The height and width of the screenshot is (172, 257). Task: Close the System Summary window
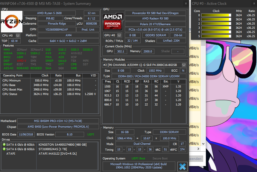click(x=186, y=4)
